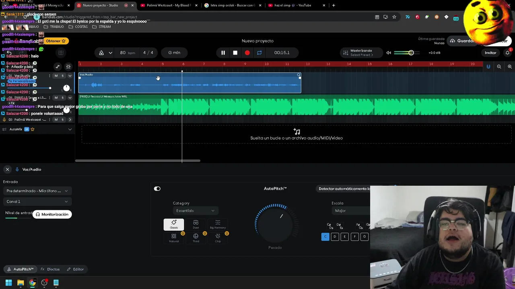Mute the Lil Tecca beat track

point(56,98)
